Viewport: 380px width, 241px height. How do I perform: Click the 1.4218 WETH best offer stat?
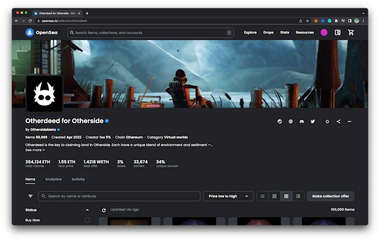pos(96,163)
